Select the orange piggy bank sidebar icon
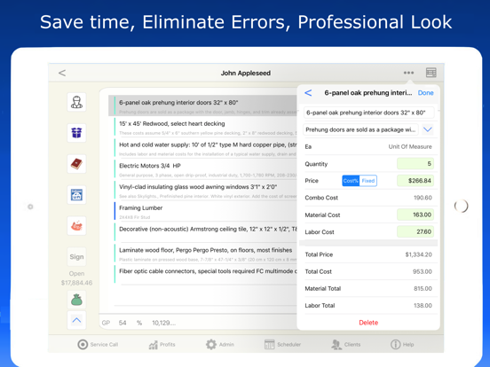 pyautogui.click(x=76, y=226)
